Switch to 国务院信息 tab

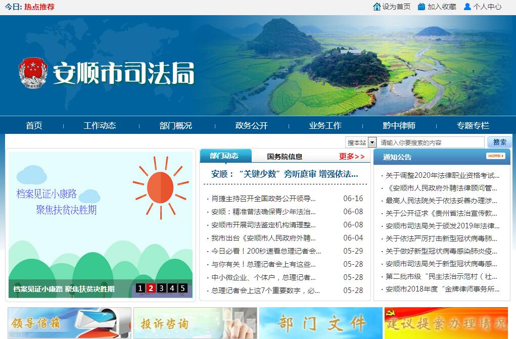285,157
